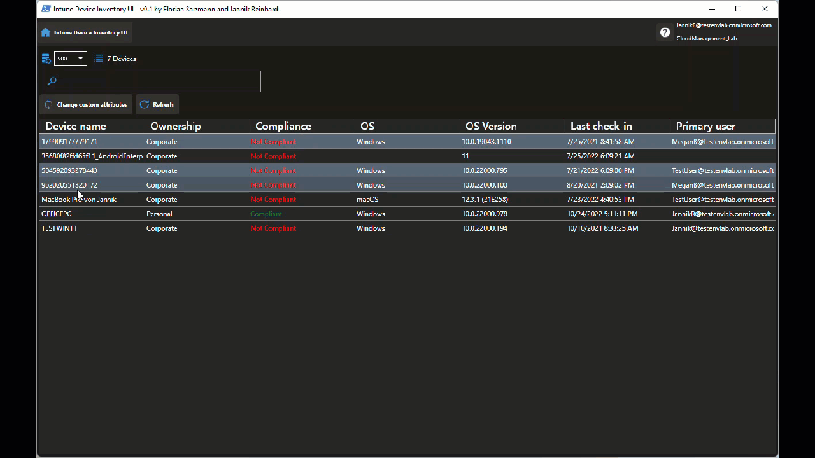Click the app logo icon in the title bar

(45, 9)
